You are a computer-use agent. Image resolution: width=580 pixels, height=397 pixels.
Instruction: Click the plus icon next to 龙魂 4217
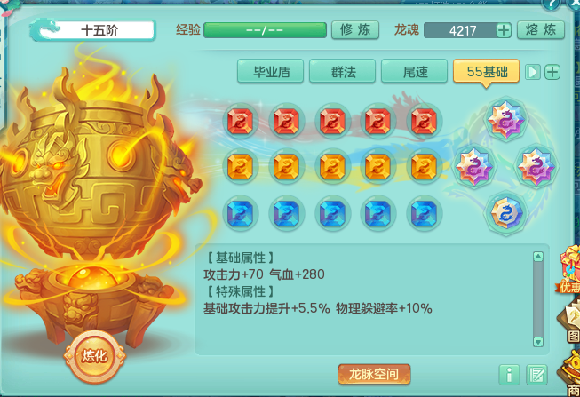point(504,30)
